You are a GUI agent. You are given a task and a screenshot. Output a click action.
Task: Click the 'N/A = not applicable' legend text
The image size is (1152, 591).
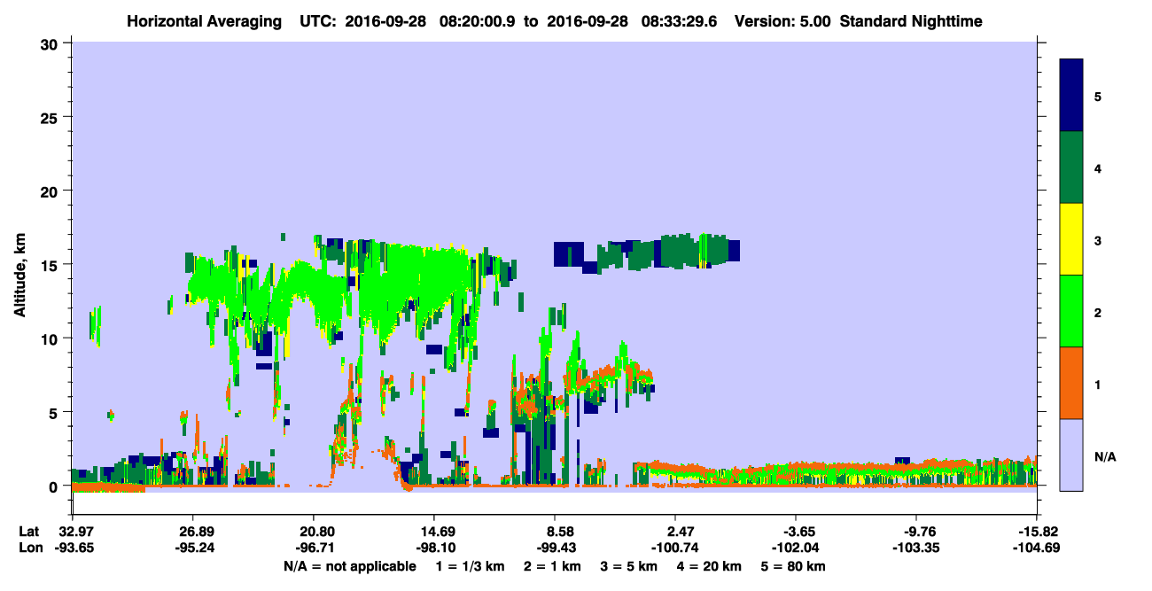(349, 565)
